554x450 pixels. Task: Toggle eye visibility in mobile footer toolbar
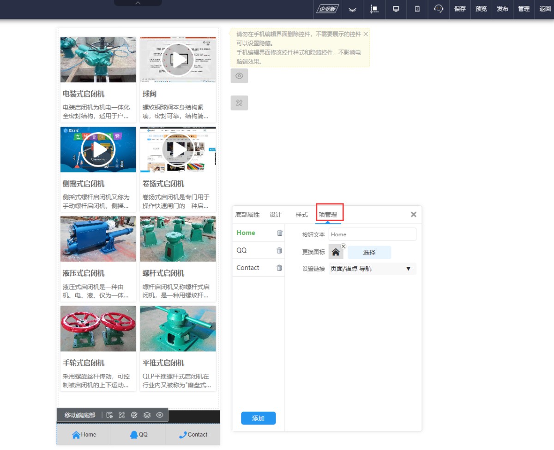click(160, 415)
